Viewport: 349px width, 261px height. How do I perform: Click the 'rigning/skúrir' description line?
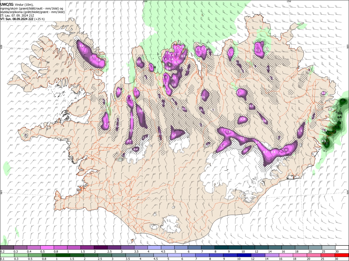(32, 8)
